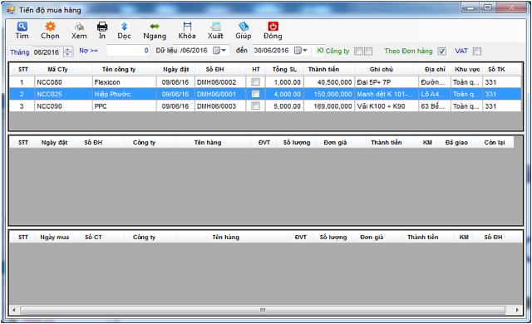Click Còn lại header in middle table
The image size is (532, 324).
coord(495,143)
